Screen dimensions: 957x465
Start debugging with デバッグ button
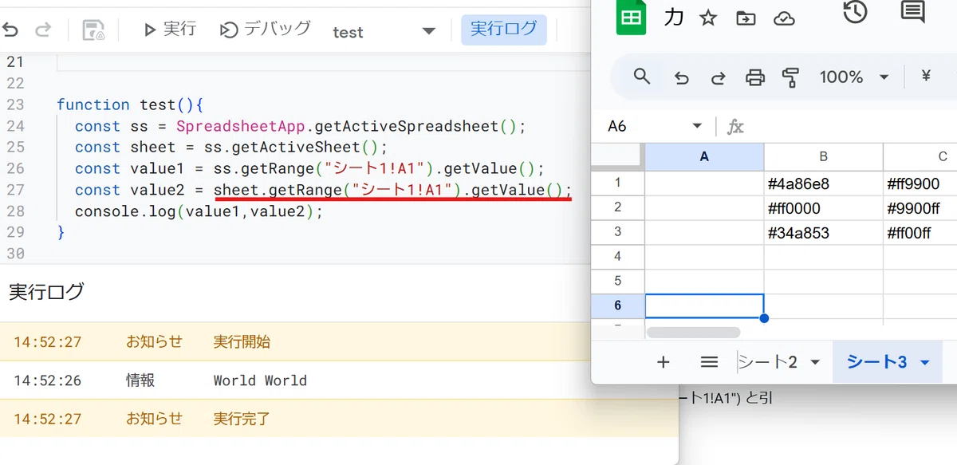(265, 30)
